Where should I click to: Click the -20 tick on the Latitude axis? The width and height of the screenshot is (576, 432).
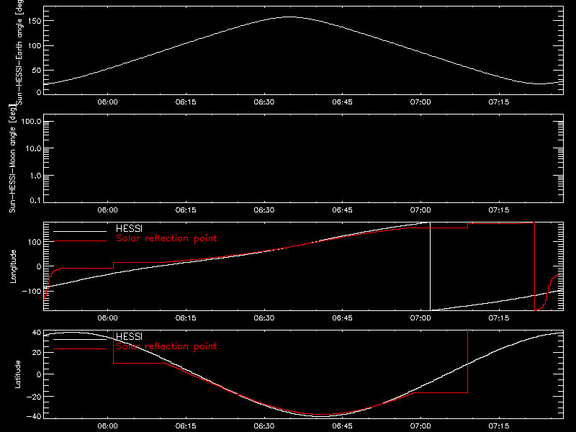[x=34, y=397]
